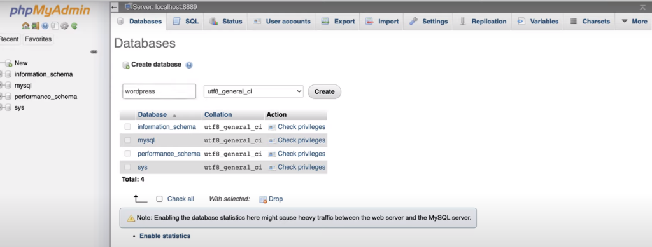The width and height of the screenshot is (652, 247).
Task: Click the warning triangle in the note
Action: coord(131,218)
